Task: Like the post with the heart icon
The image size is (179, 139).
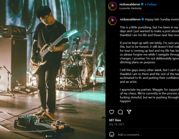Action: 112,112
